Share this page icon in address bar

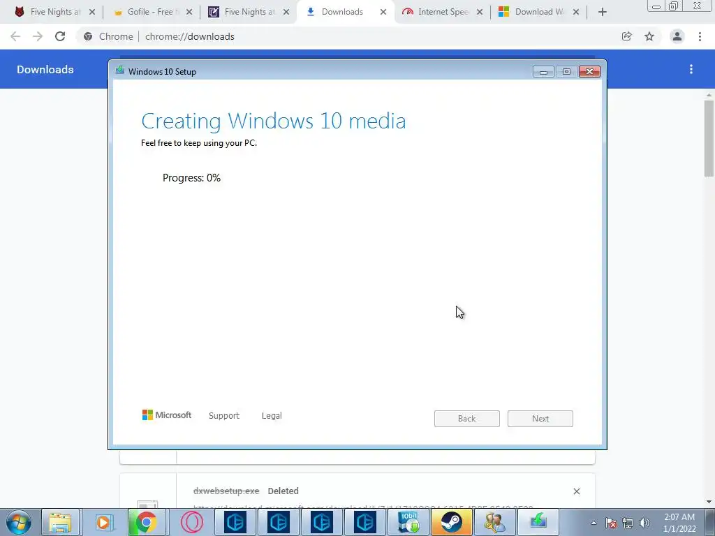627,36
